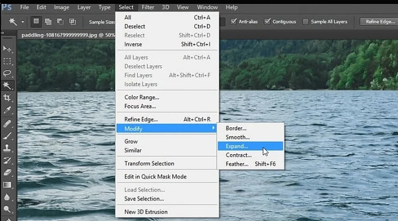Click the Photoshop PS logo

click(x=7, y=7)
